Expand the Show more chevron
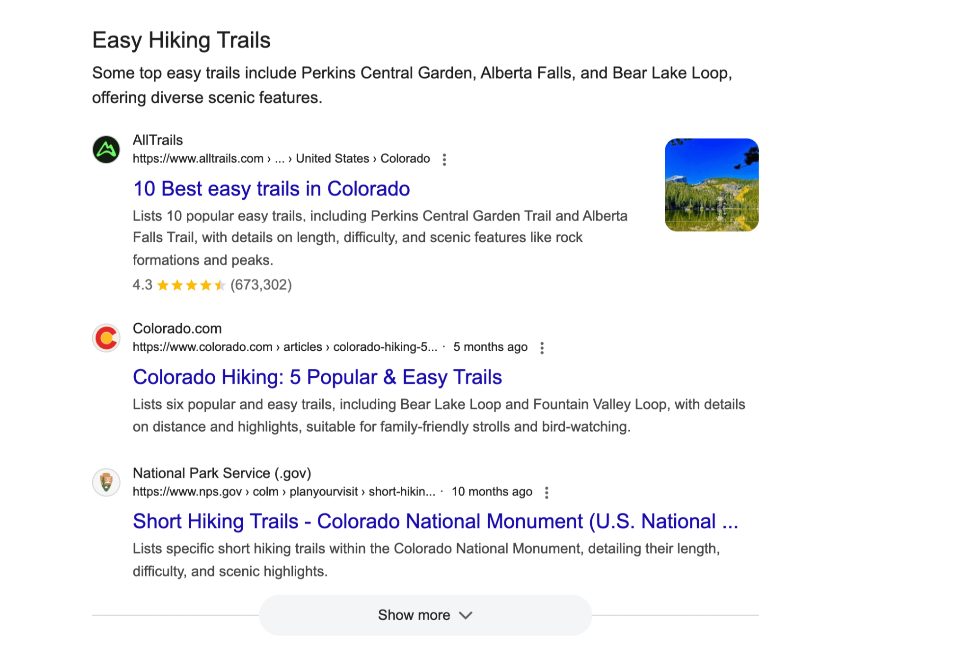 [466, 615]
